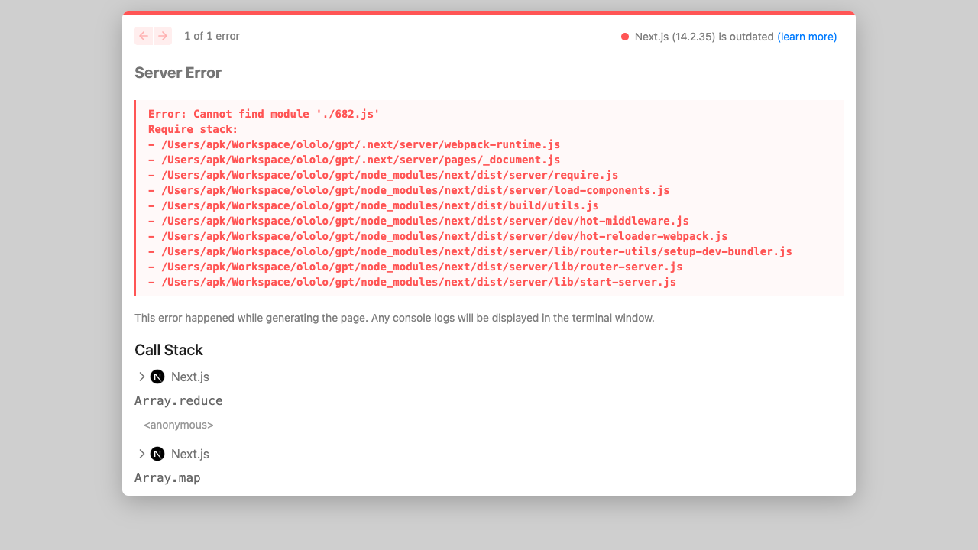Click the '1 of 1 error' counter
Image resolution: width=978 pixels, height=550 pixels.
(212, 36)
